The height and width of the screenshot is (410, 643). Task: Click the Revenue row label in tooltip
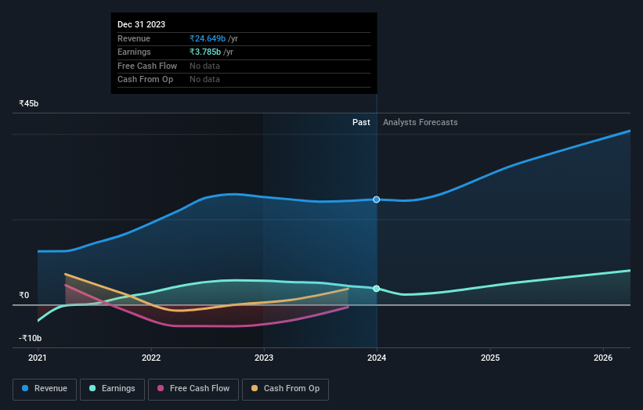(134, 38)
